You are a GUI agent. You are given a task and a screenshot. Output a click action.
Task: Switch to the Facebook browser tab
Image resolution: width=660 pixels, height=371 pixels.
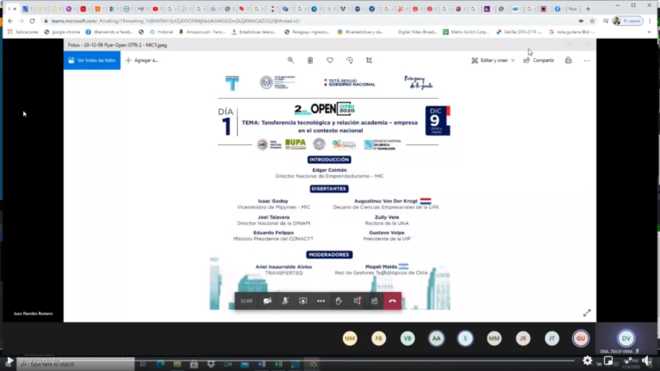557,9
